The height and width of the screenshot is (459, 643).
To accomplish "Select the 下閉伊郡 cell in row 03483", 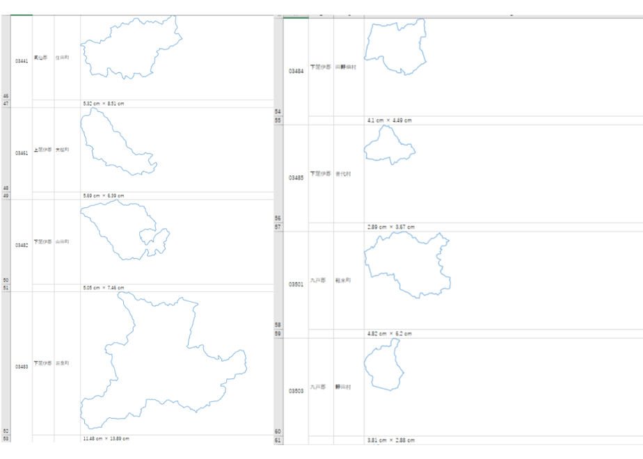I will click(x=43, y=364).
